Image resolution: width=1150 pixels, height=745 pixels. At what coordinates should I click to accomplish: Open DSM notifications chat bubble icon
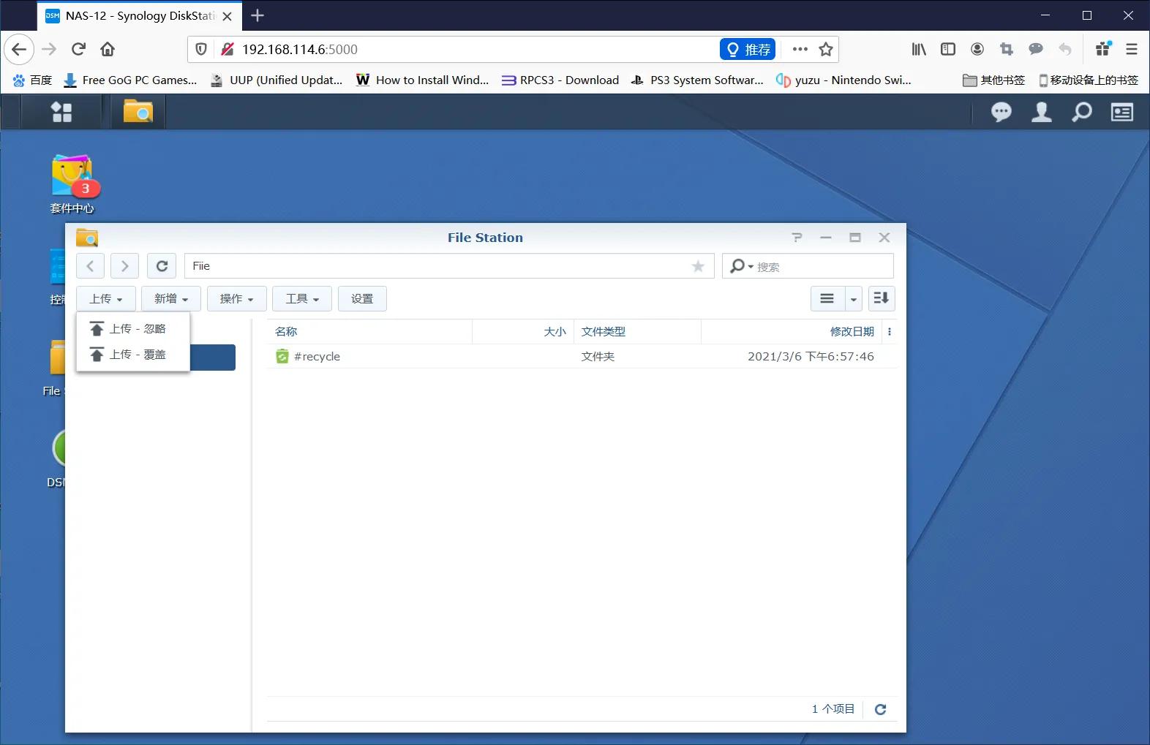(1001, 112)
